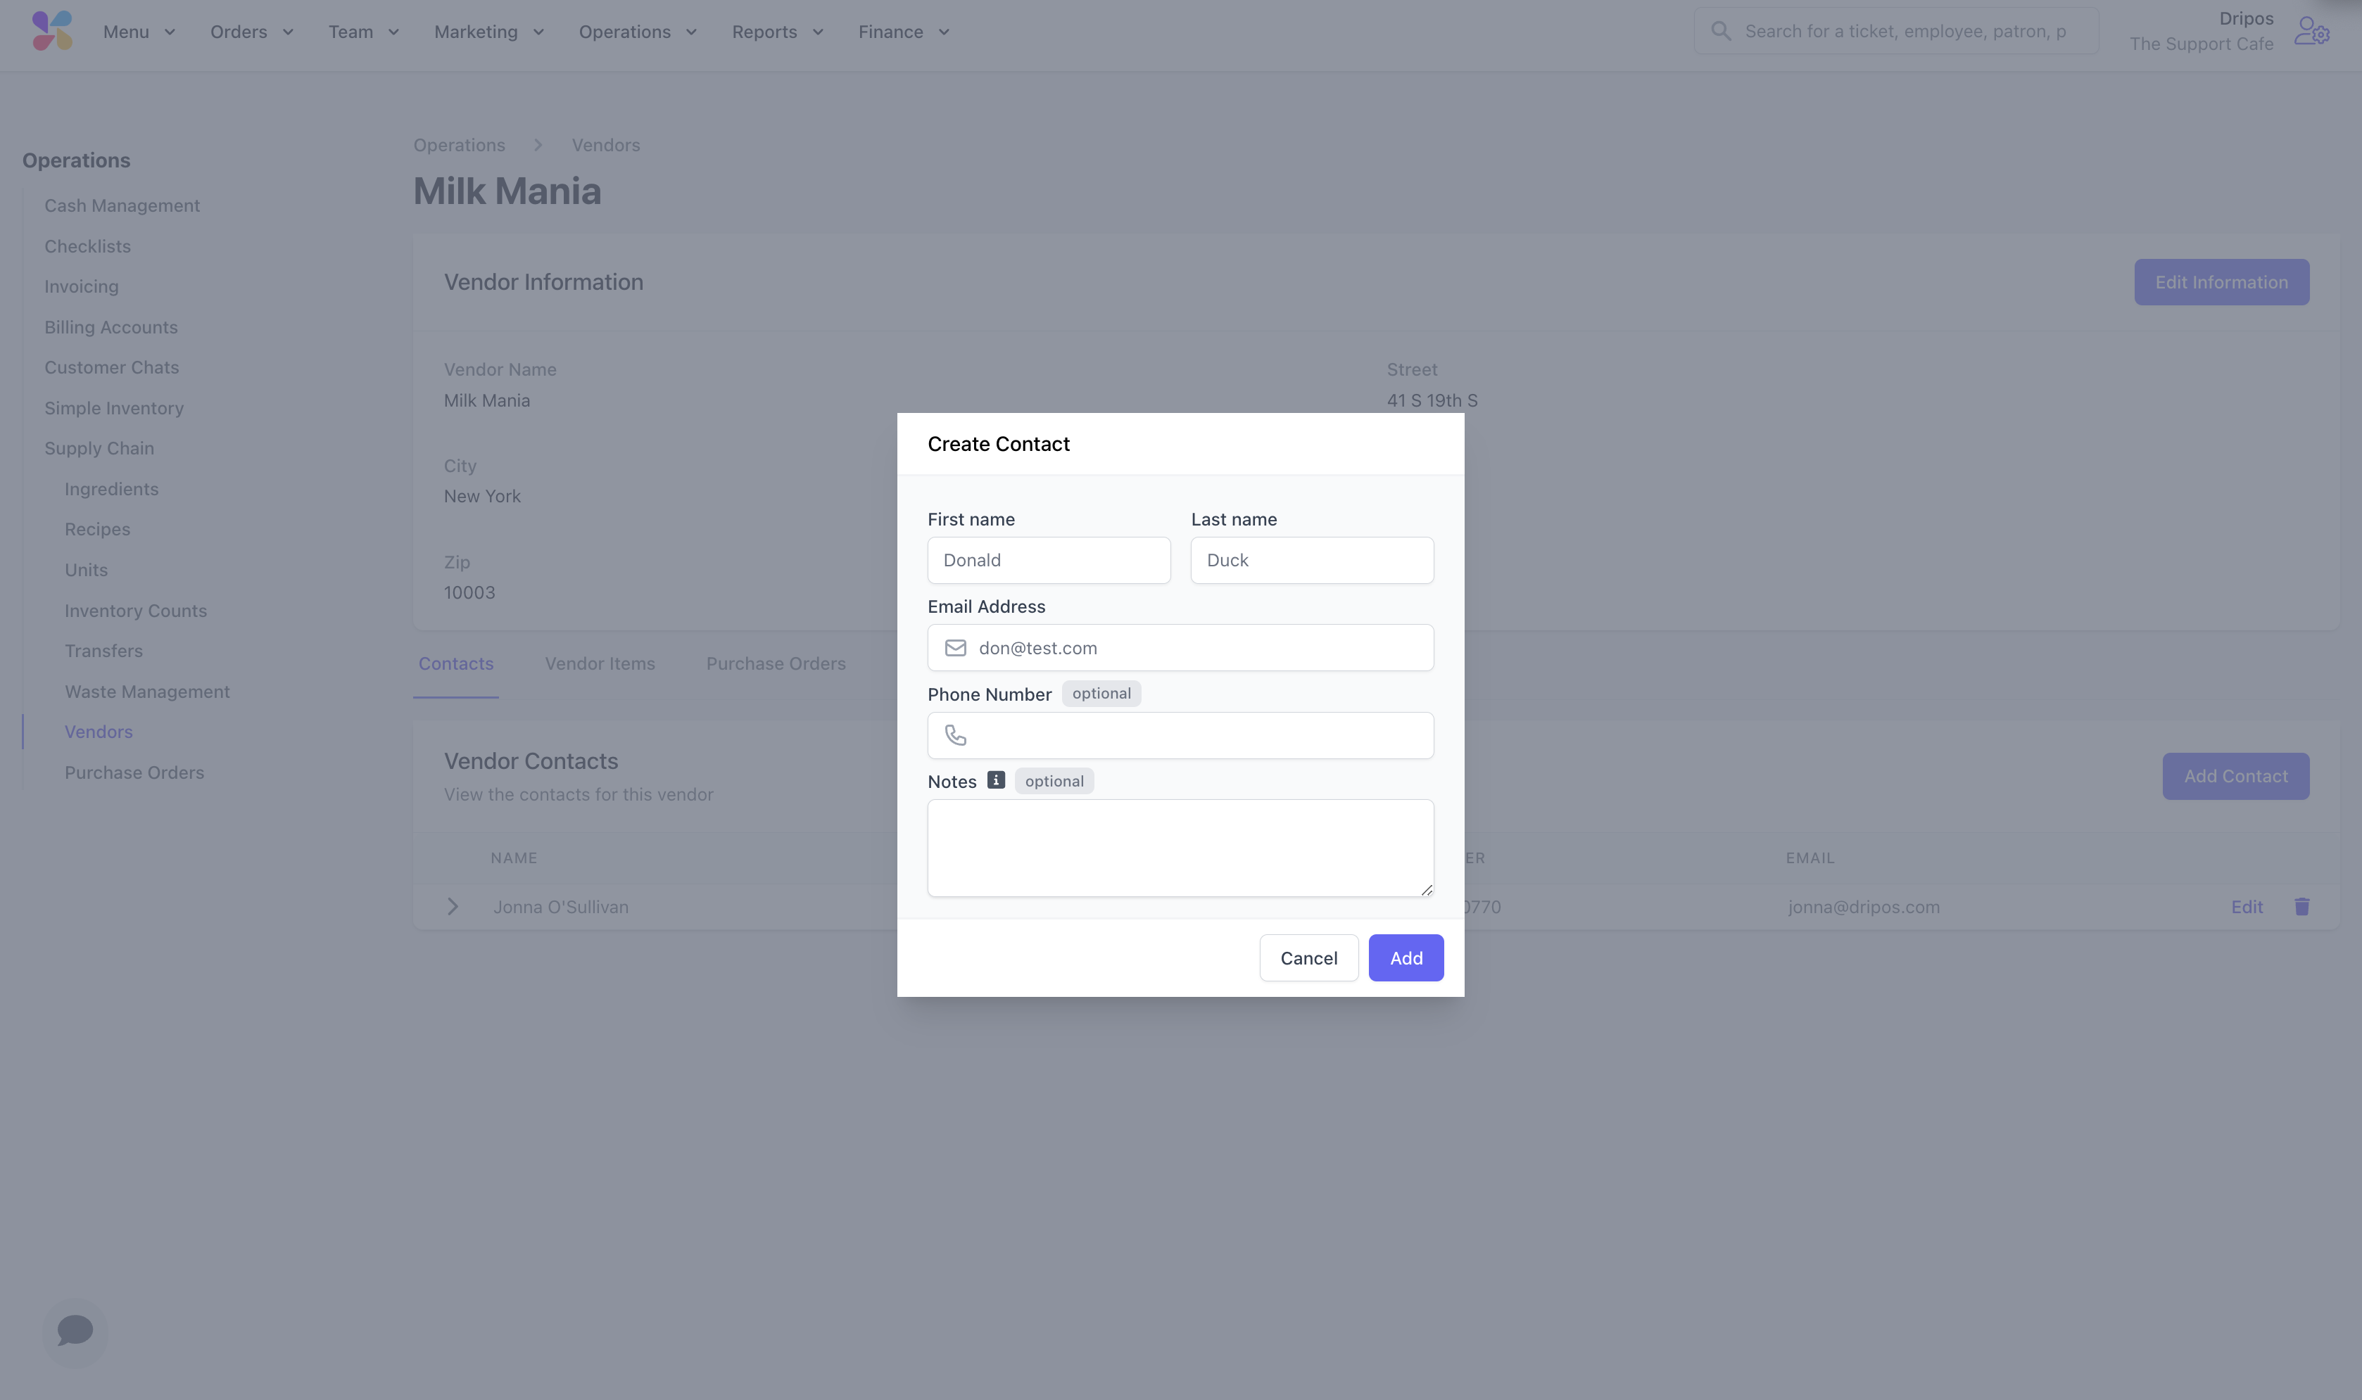The height and width of the screenshot is (1400, 2362).
Task: Go to Operations breadcrumb link
Action: (x=460, y=146)
